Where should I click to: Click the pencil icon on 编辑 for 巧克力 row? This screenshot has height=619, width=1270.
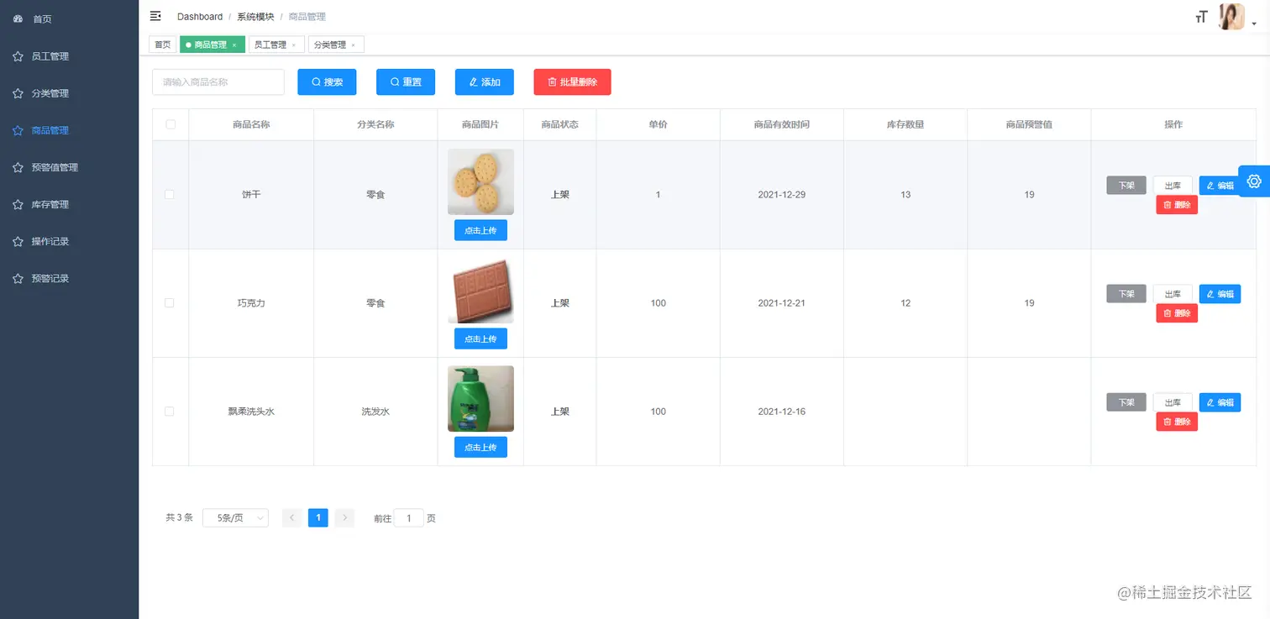coord(1210,293)
